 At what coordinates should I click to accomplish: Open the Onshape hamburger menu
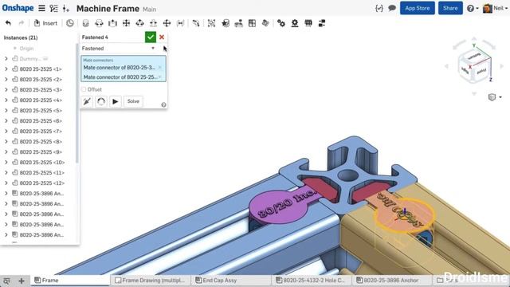pyautogui.click(x=41, y=8)
